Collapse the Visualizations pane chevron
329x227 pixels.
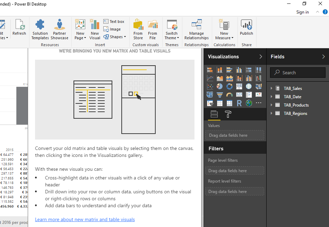click(261, 57)
